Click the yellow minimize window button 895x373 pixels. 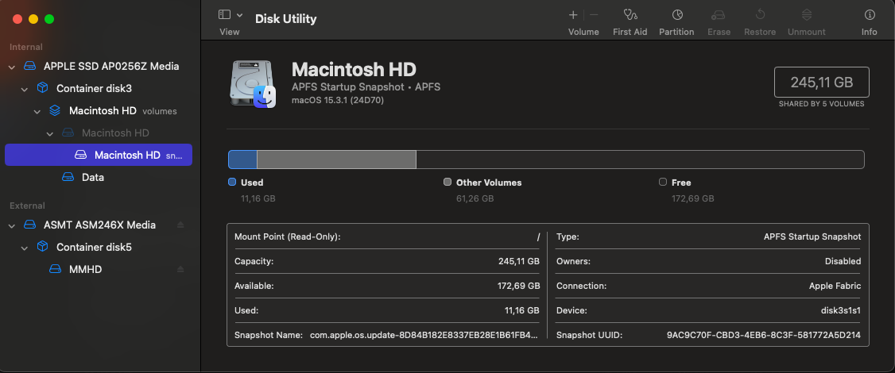point(33,19)
